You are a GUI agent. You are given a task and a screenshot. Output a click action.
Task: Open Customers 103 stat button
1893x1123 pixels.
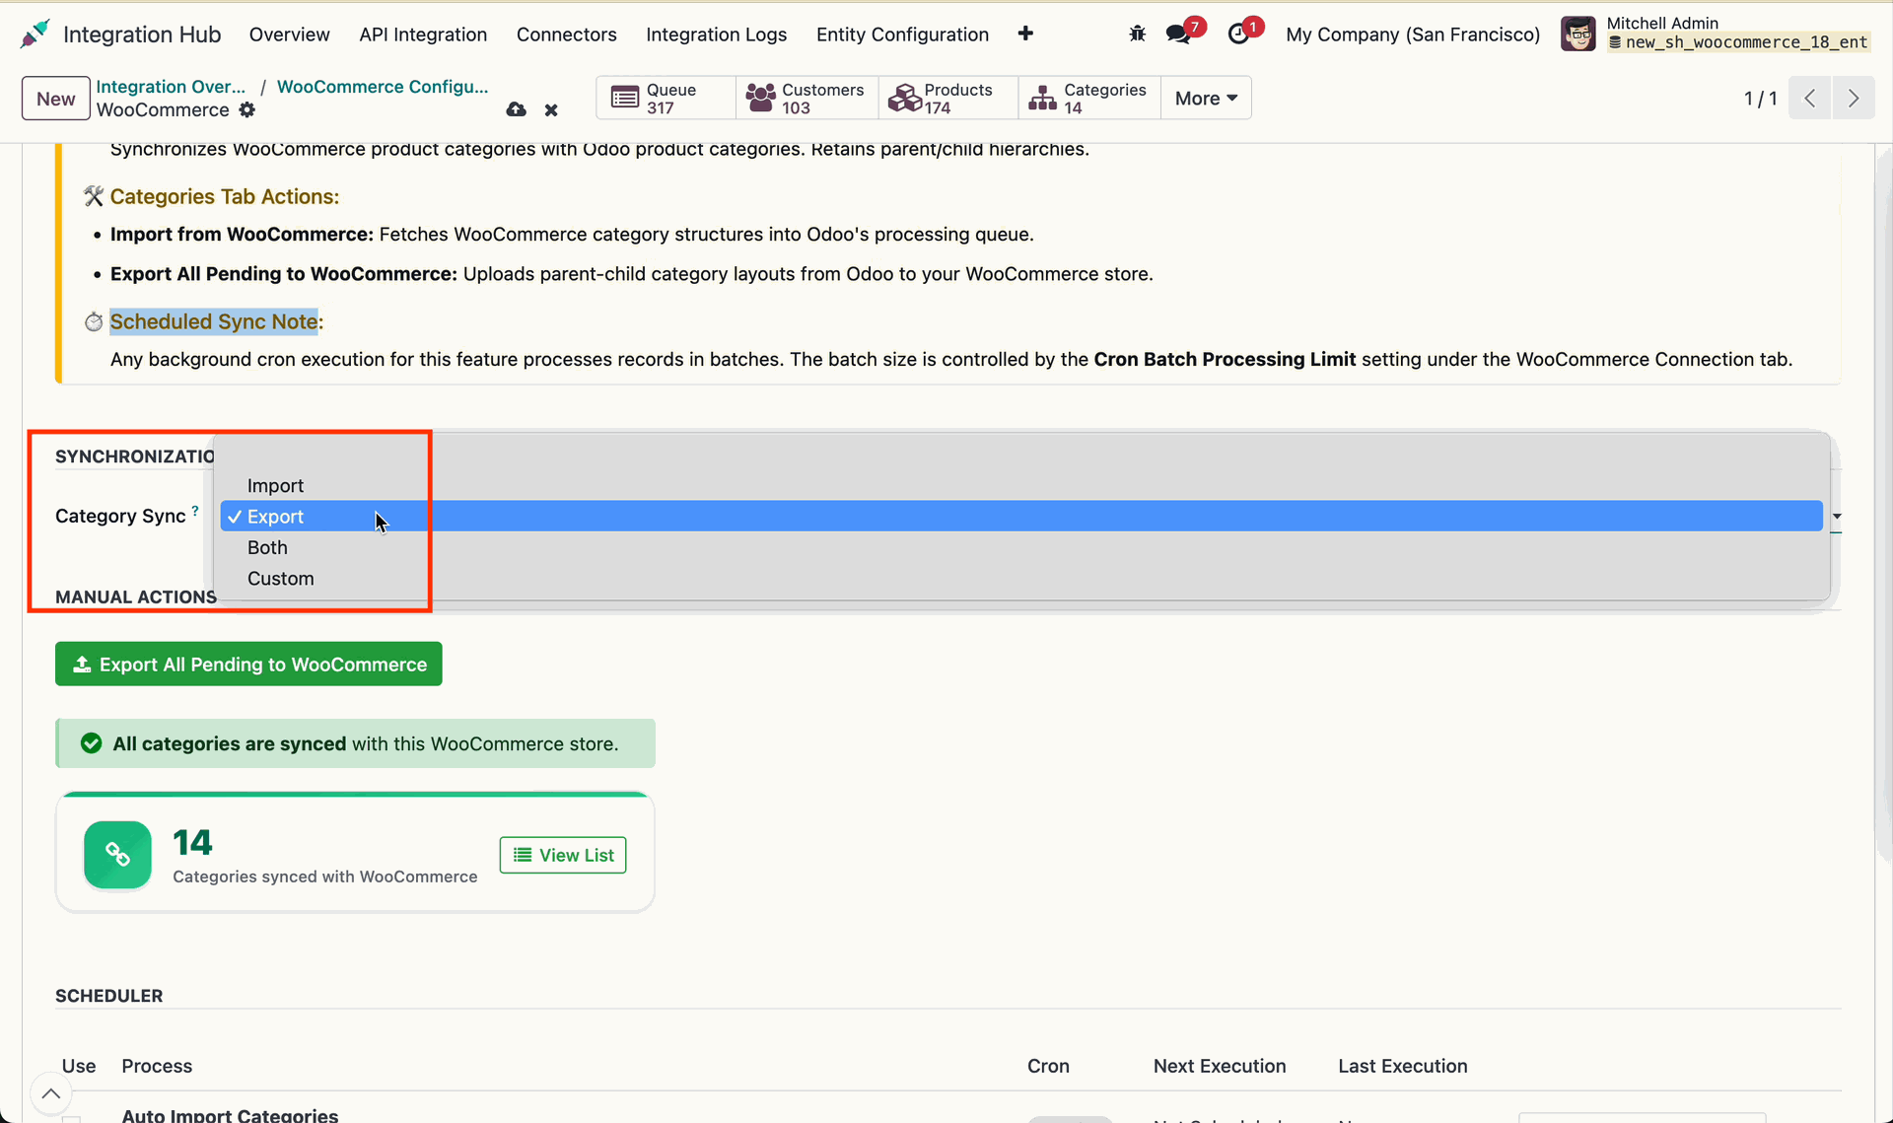[806, 98]
